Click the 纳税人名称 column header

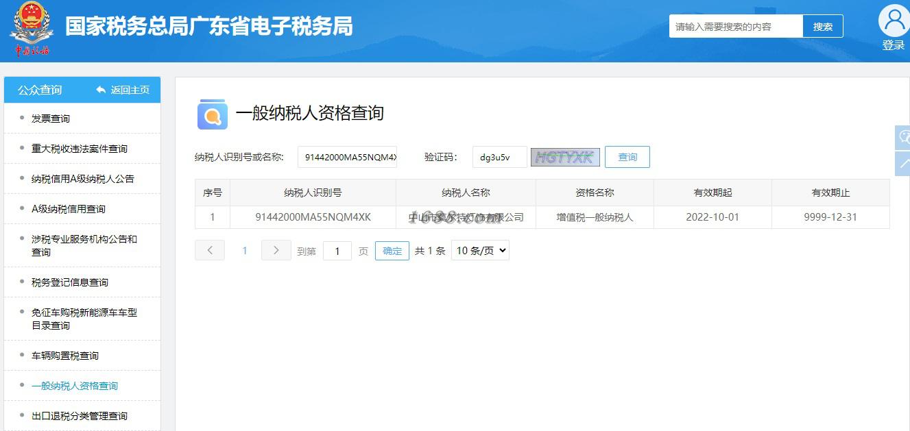click(x=466, y=193)
